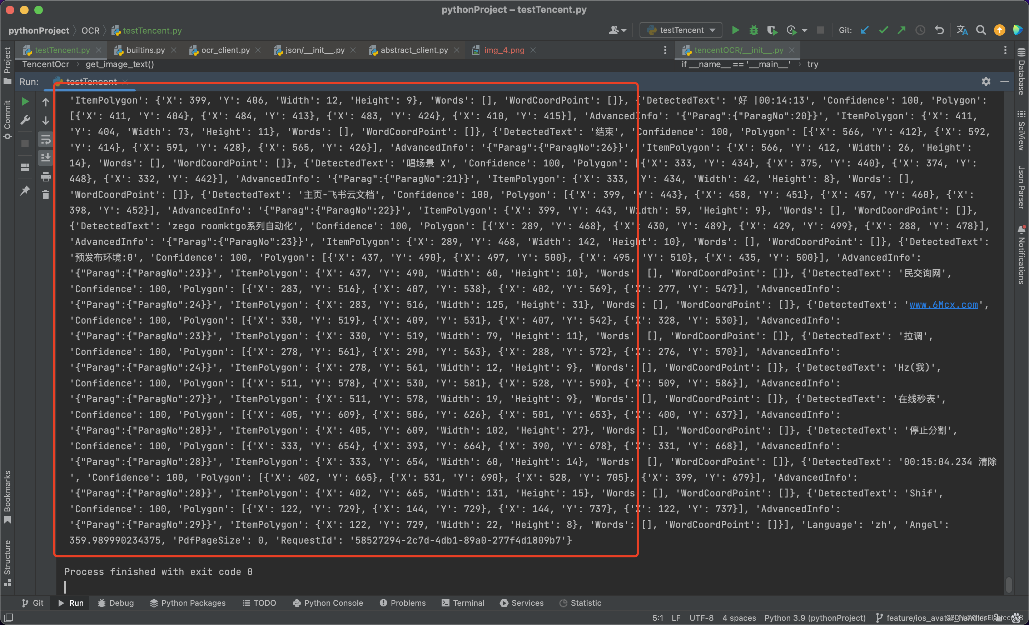Click Python 3.9 interpreter in status bar
Screen dimensions: 1029x625
coord(814,617)
